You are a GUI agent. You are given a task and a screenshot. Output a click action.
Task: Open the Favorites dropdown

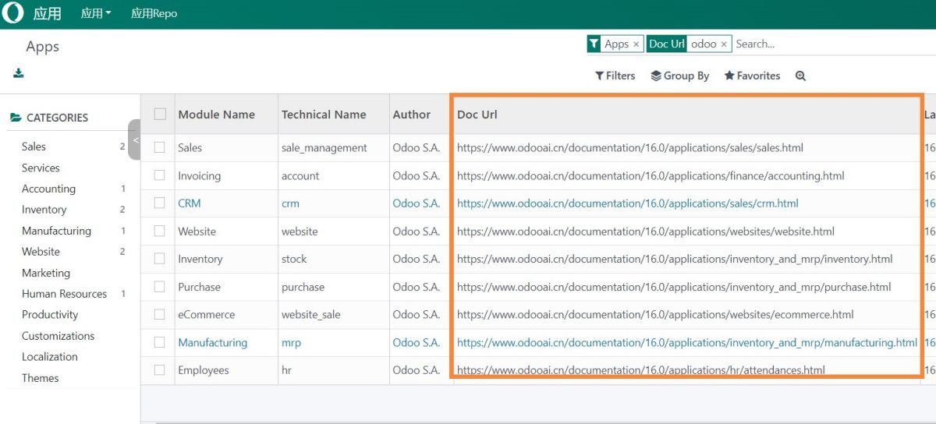[752, 76]
